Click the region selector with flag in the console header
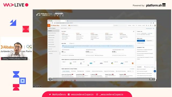The image size is (172, 97). tap(73, 25)
